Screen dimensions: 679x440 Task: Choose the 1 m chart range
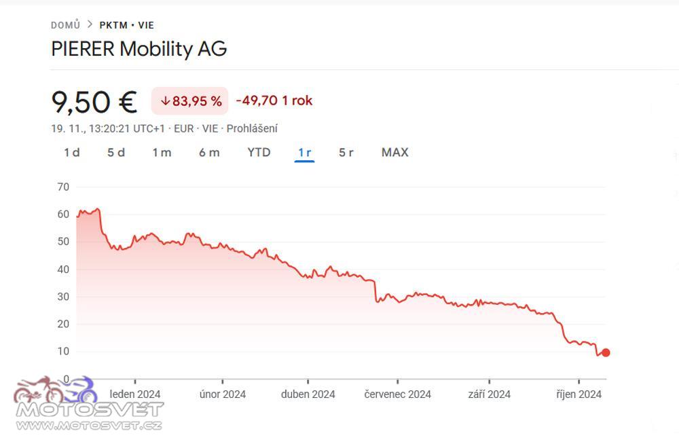[162, 153]
